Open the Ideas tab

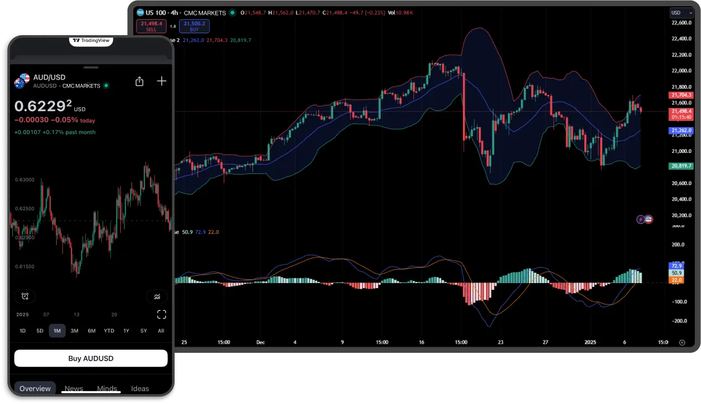(x=140, y=388)
